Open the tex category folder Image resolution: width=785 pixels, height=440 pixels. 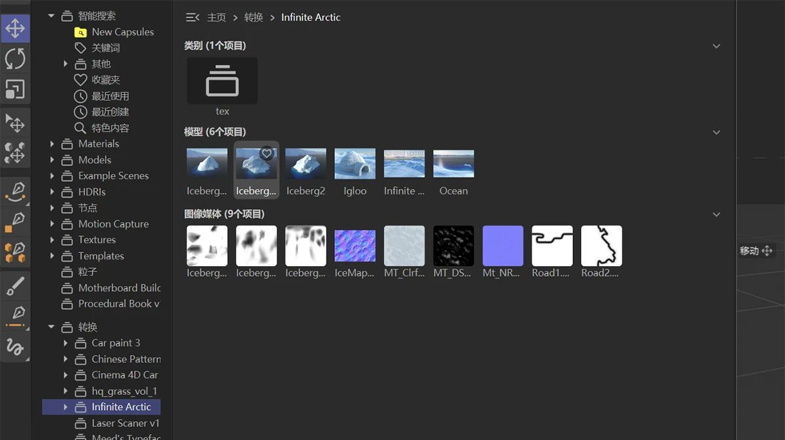tap(222, 81)
